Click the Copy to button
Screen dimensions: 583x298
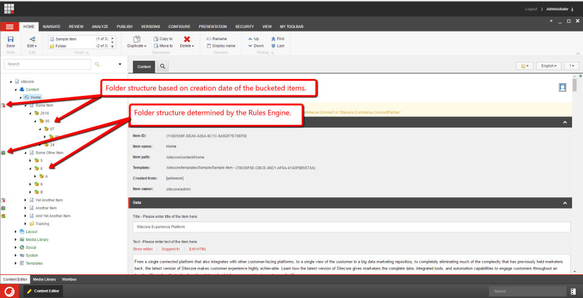click(x=162, y=39)
